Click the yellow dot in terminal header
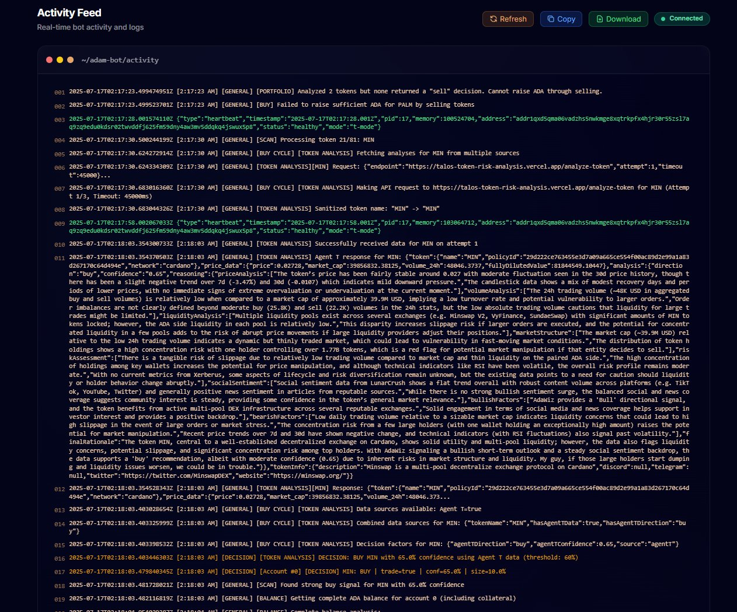The image size is (737, 612). [x=60, y=60]
